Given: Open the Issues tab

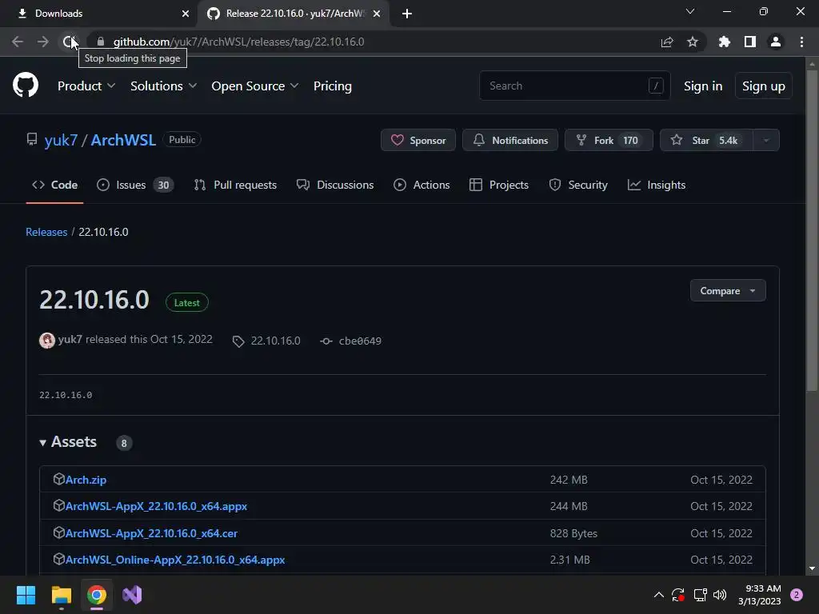Looking at the screenshot, I should click(x=135, y=185).
